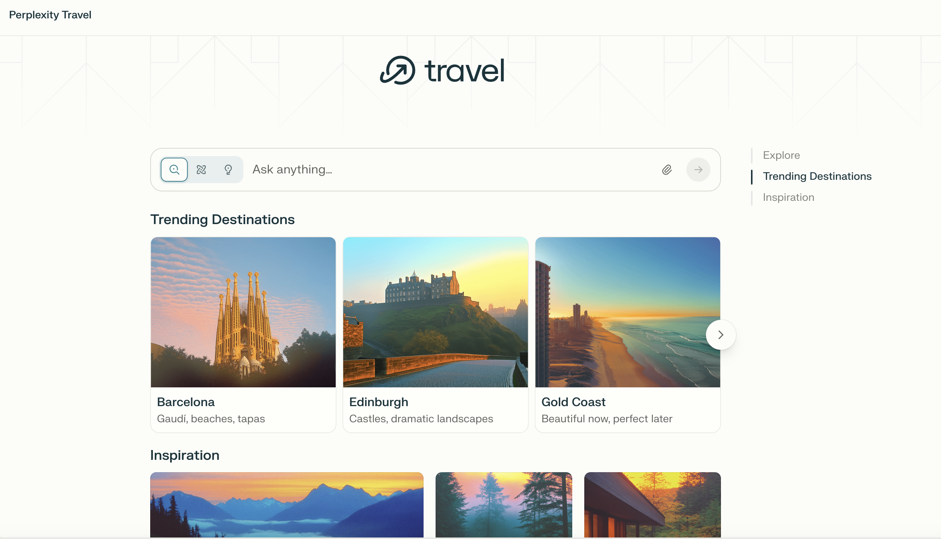This screenshot has width=941, height=539.
Task: Click the Perplexity travel logo
Action: (442, 71)
